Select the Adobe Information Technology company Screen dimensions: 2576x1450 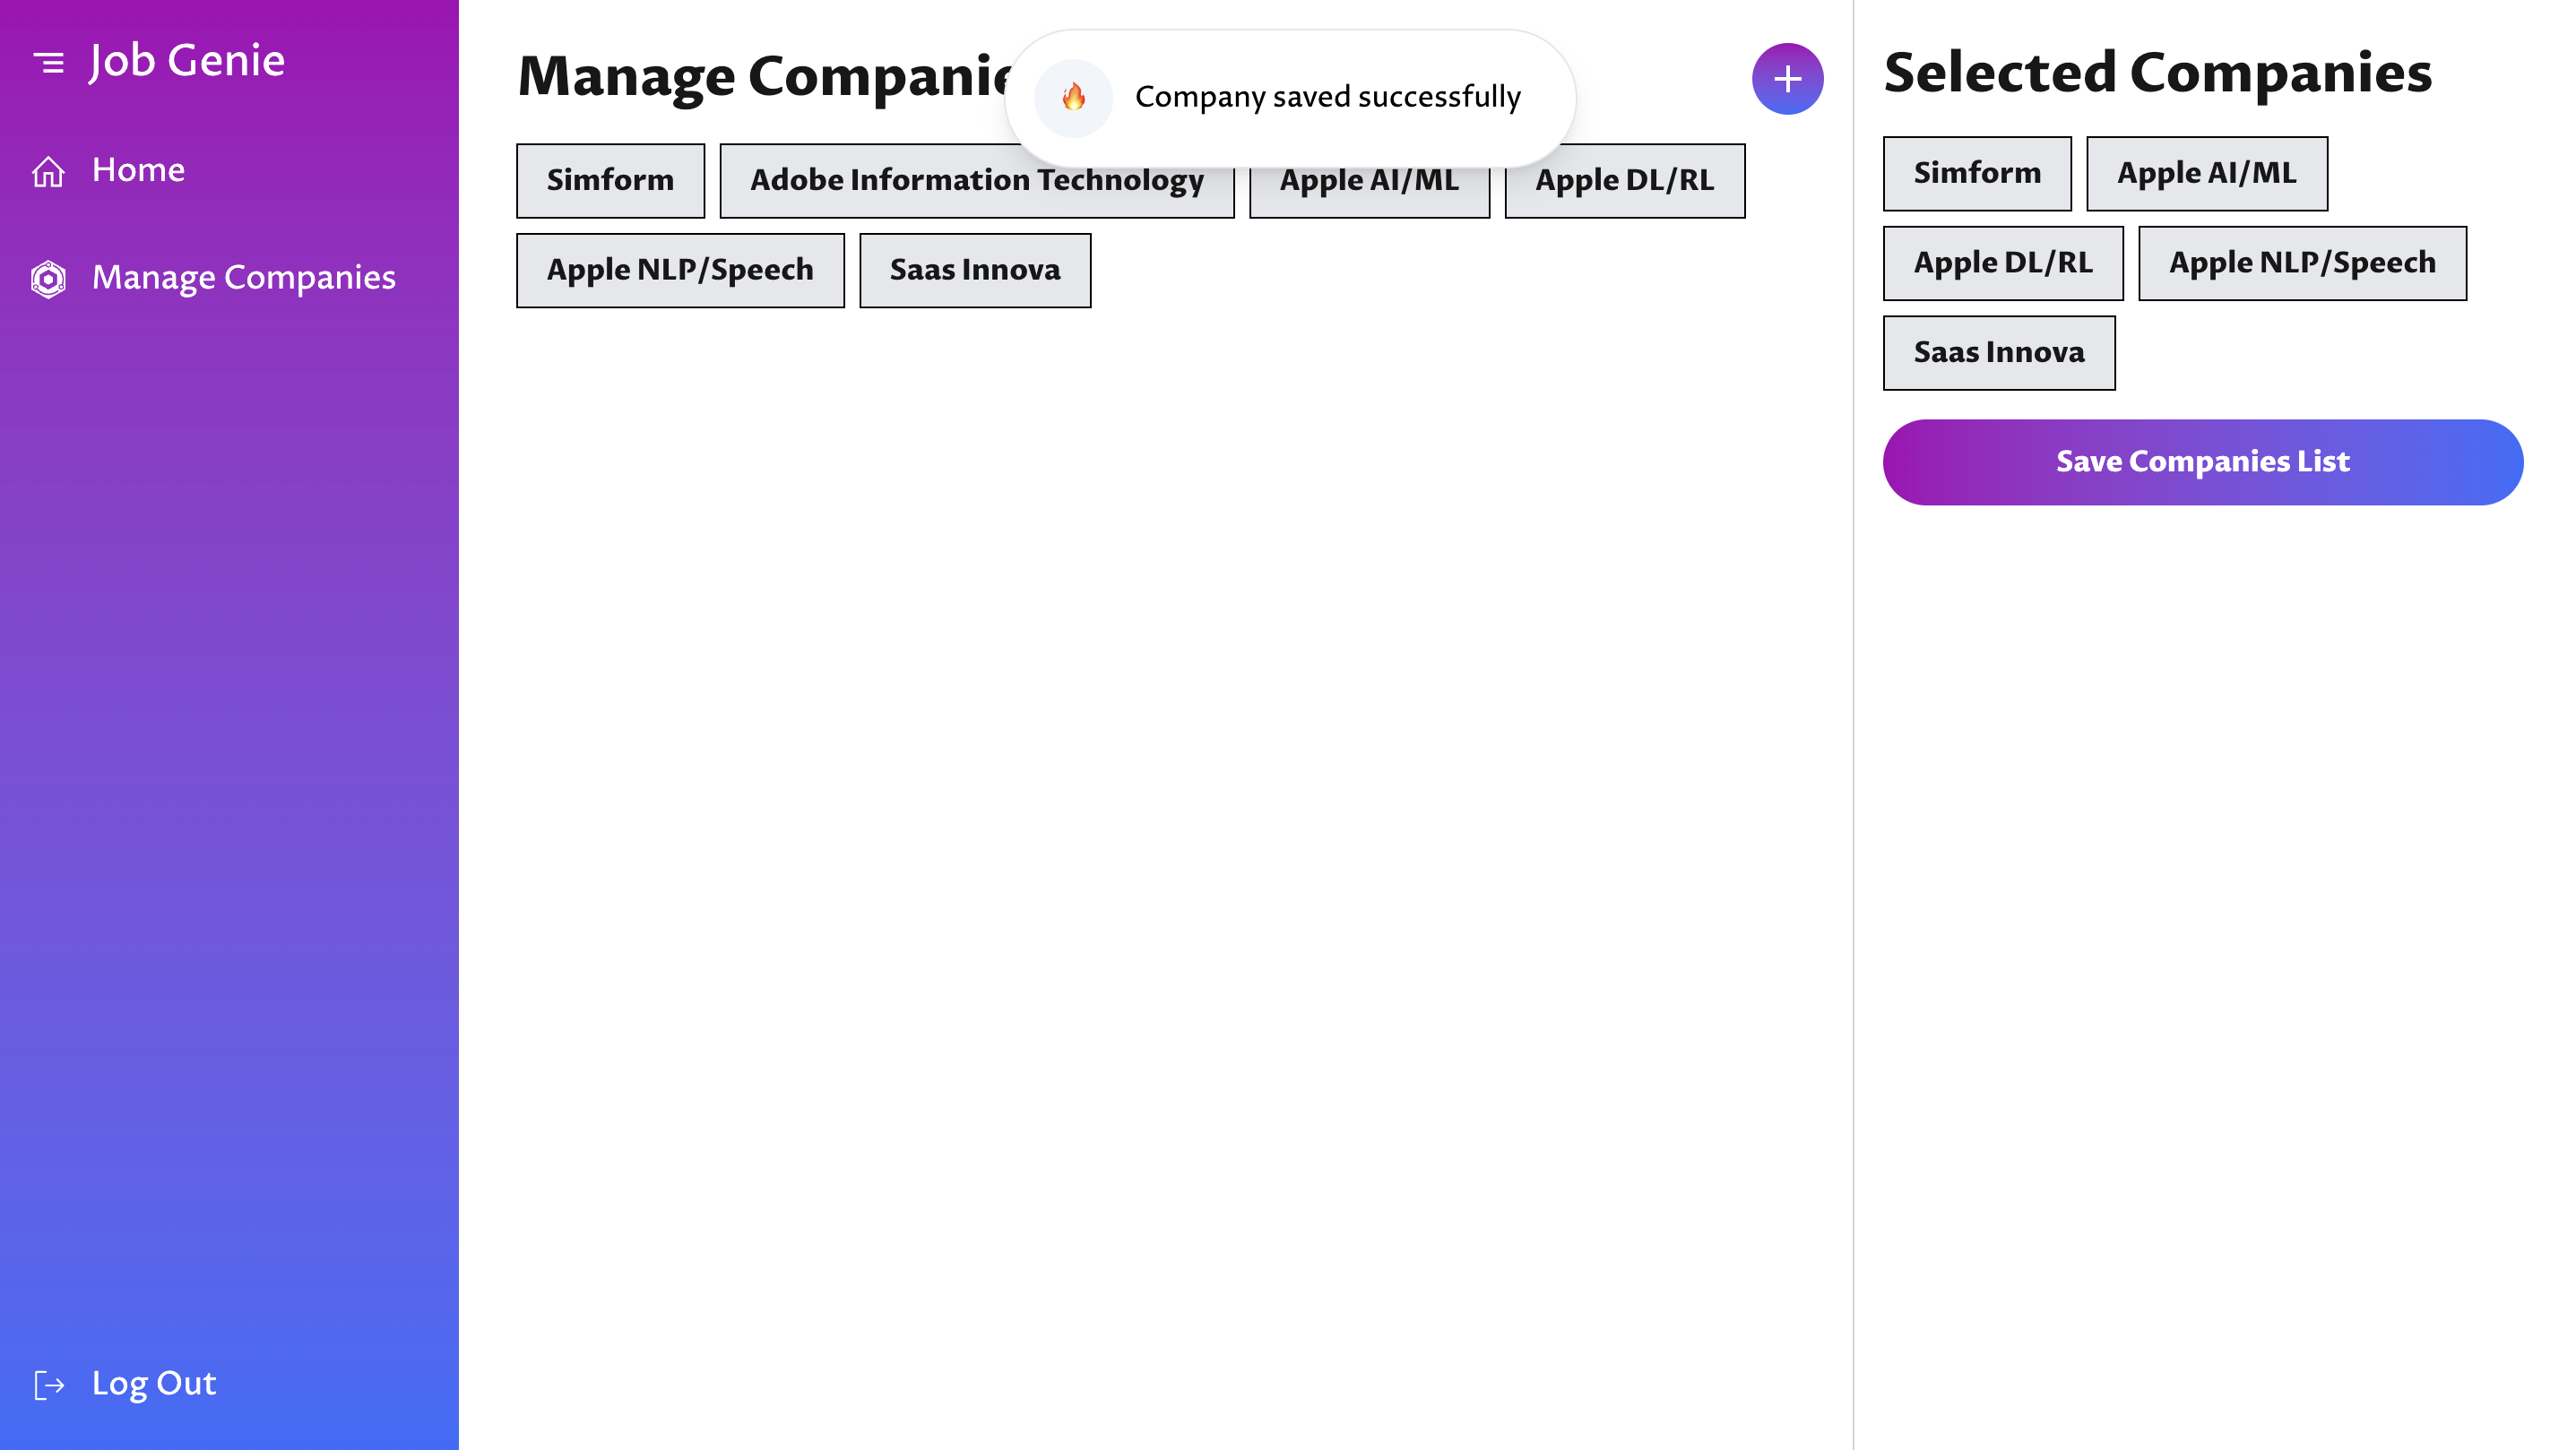pyautogui.click(x=977, y=180)
